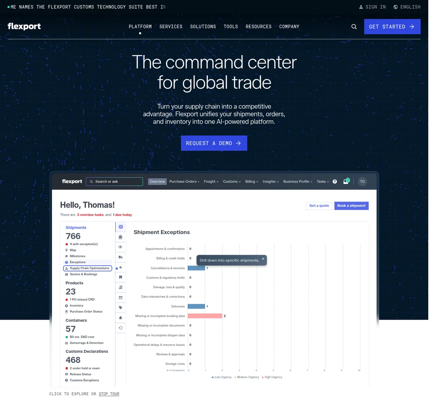
Task: Expand the Business Profile dropdown
Action: tap(298, 182)
